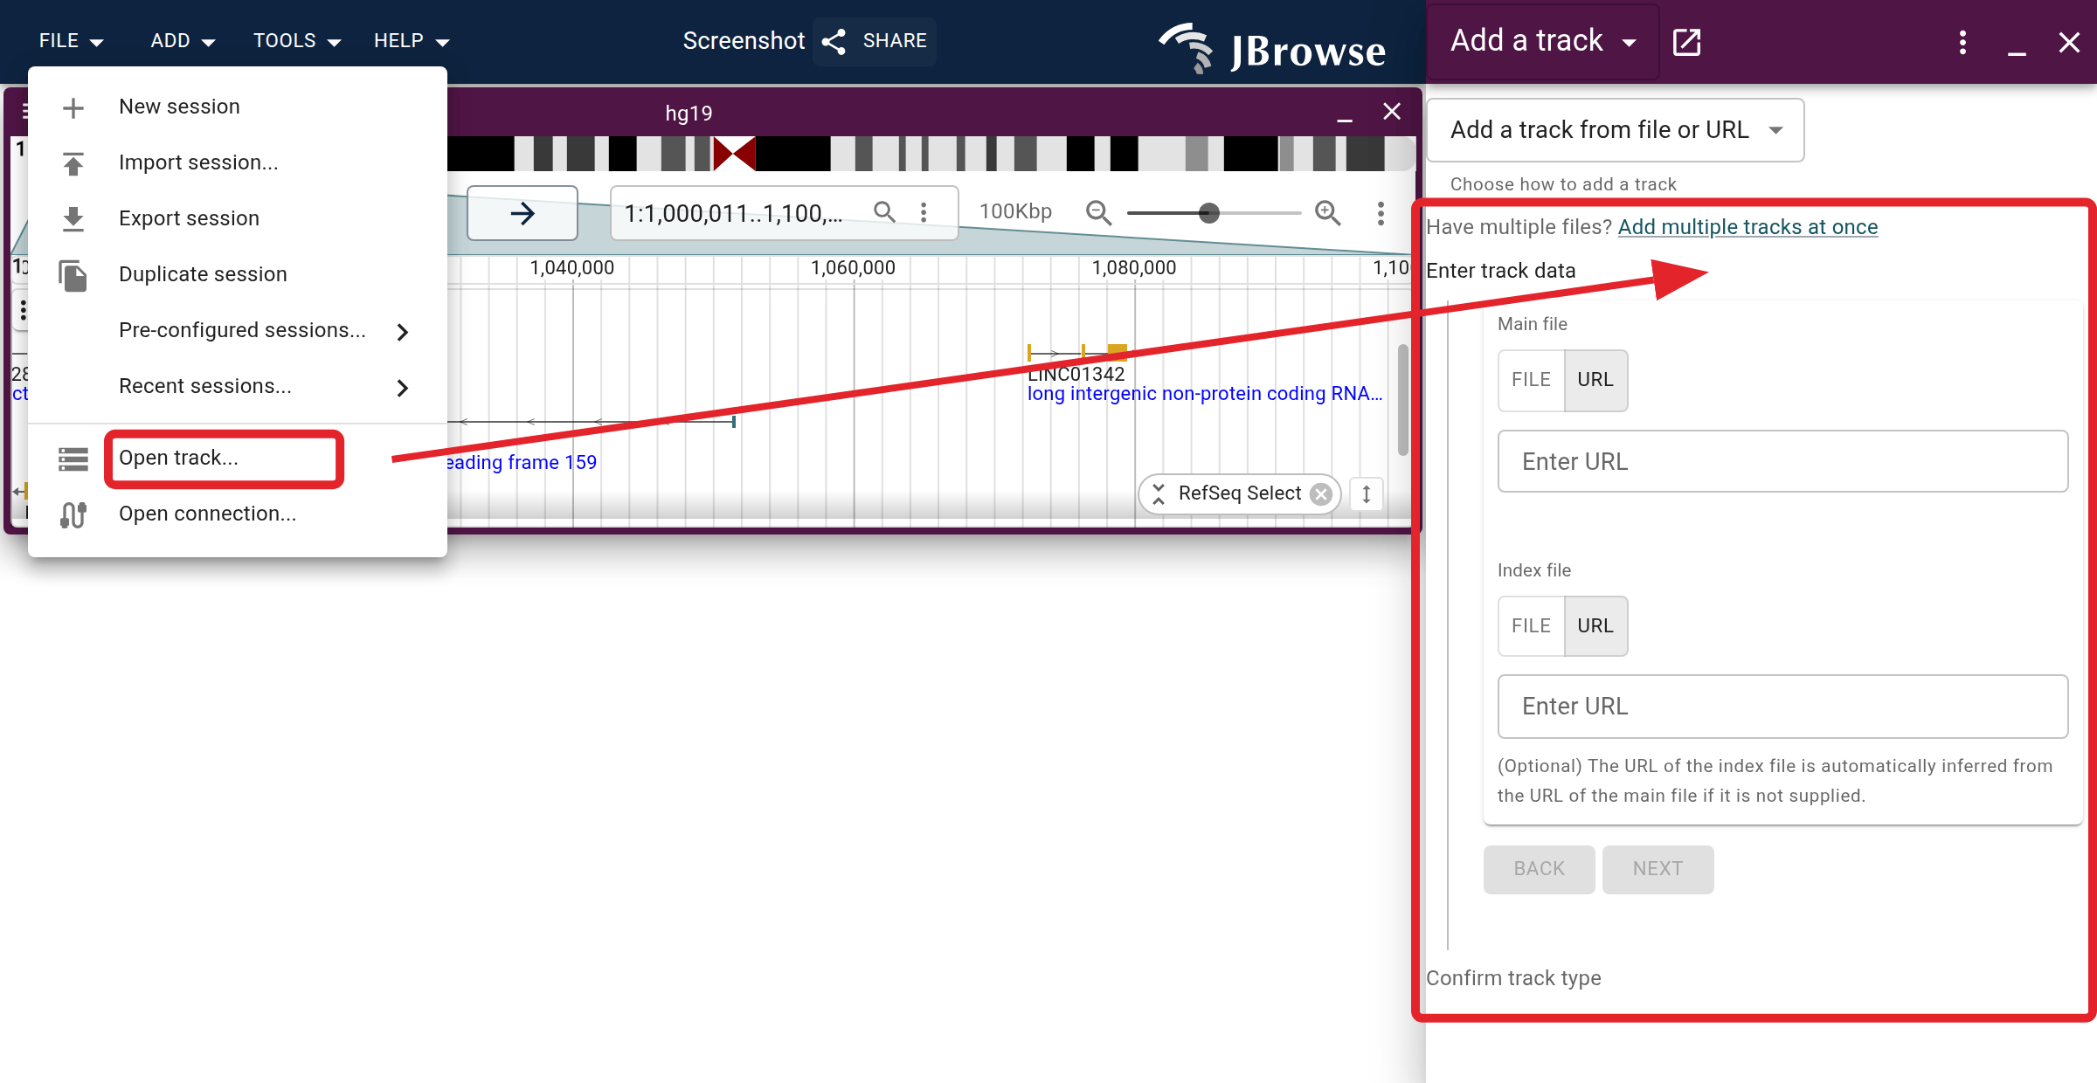
Task: Click the share icon next to SHARE
Action: click(834, 41)
